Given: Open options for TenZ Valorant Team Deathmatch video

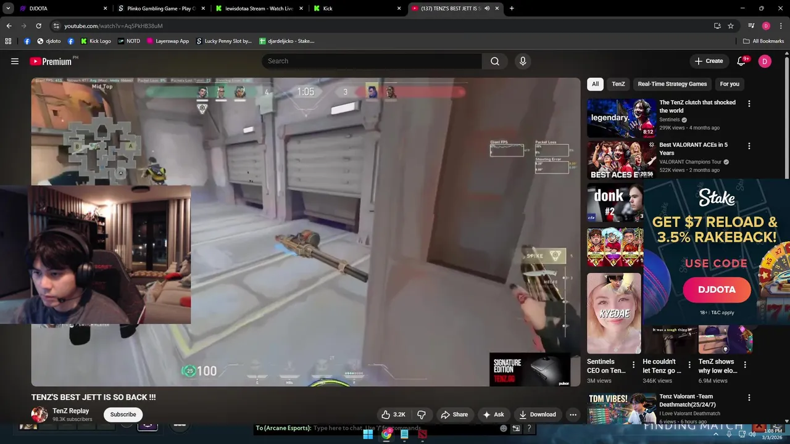Looking at the screenshot, I should 749,398.
